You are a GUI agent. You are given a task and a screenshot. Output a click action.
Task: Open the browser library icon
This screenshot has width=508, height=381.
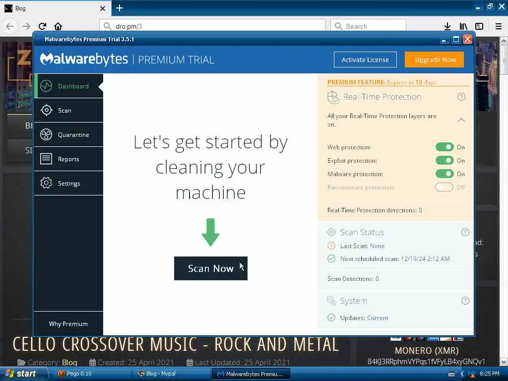pyautogui.click(x=463, y=26)
